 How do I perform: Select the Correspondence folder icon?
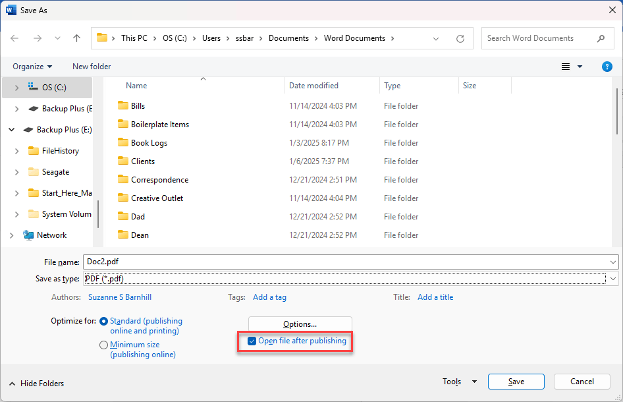(123, 179)
